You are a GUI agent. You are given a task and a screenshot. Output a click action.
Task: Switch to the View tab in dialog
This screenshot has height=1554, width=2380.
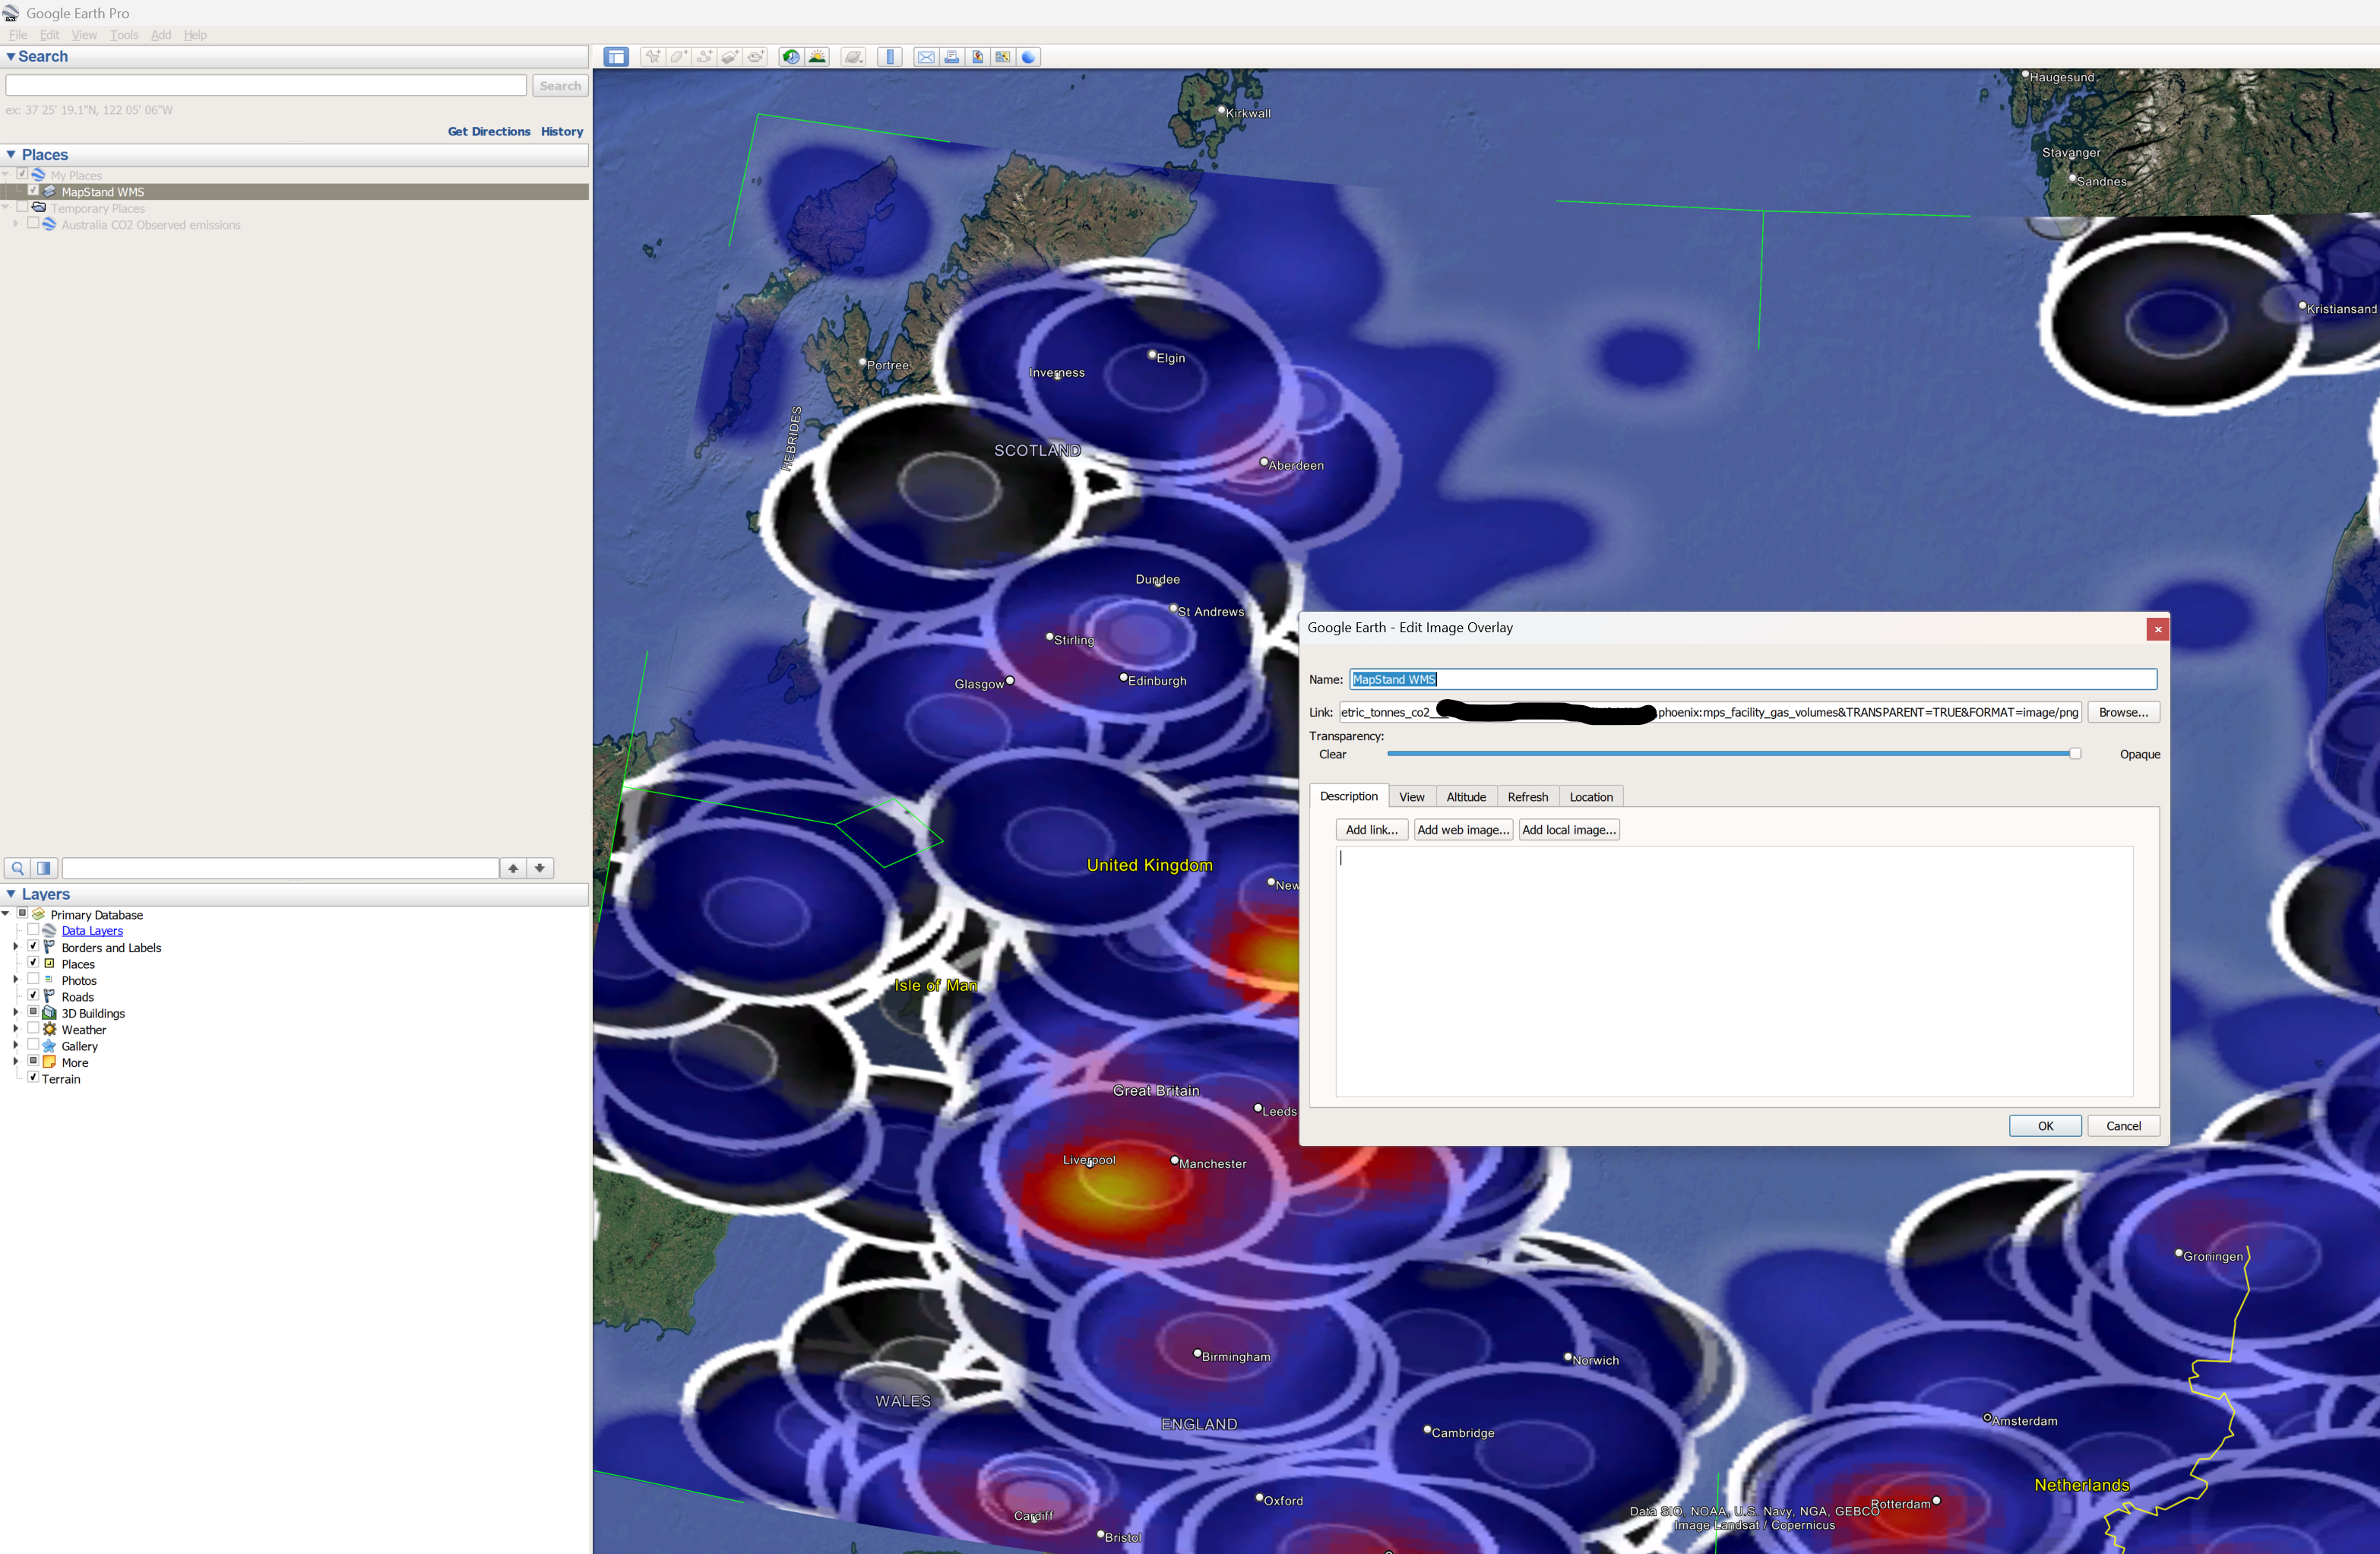tap(1412, 797)
